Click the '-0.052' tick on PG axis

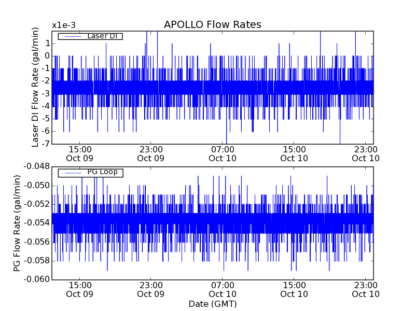36,204
